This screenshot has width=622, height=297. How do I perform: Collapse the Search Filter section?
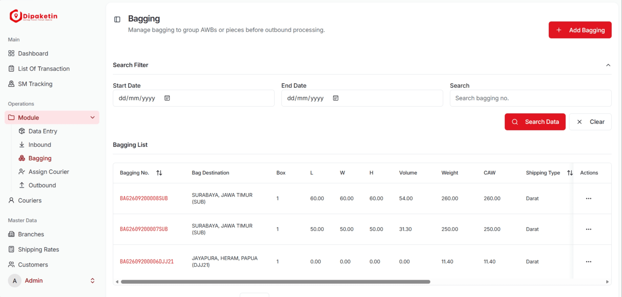(x=608, y=65)
